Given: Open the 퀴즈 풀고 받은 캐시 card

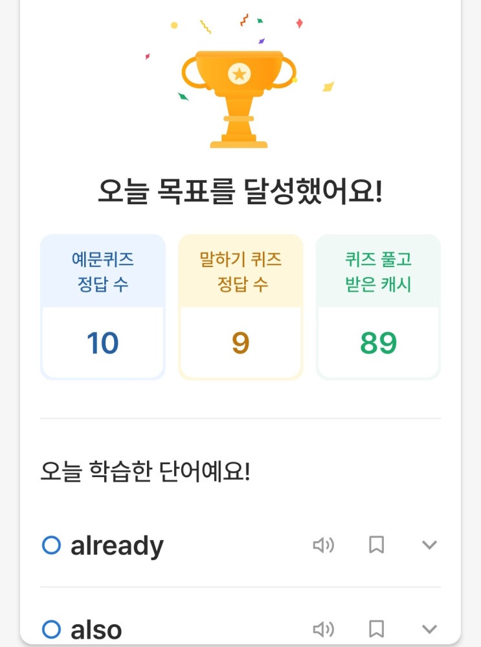Looking at the screenshot, I should tap(378, 307).
